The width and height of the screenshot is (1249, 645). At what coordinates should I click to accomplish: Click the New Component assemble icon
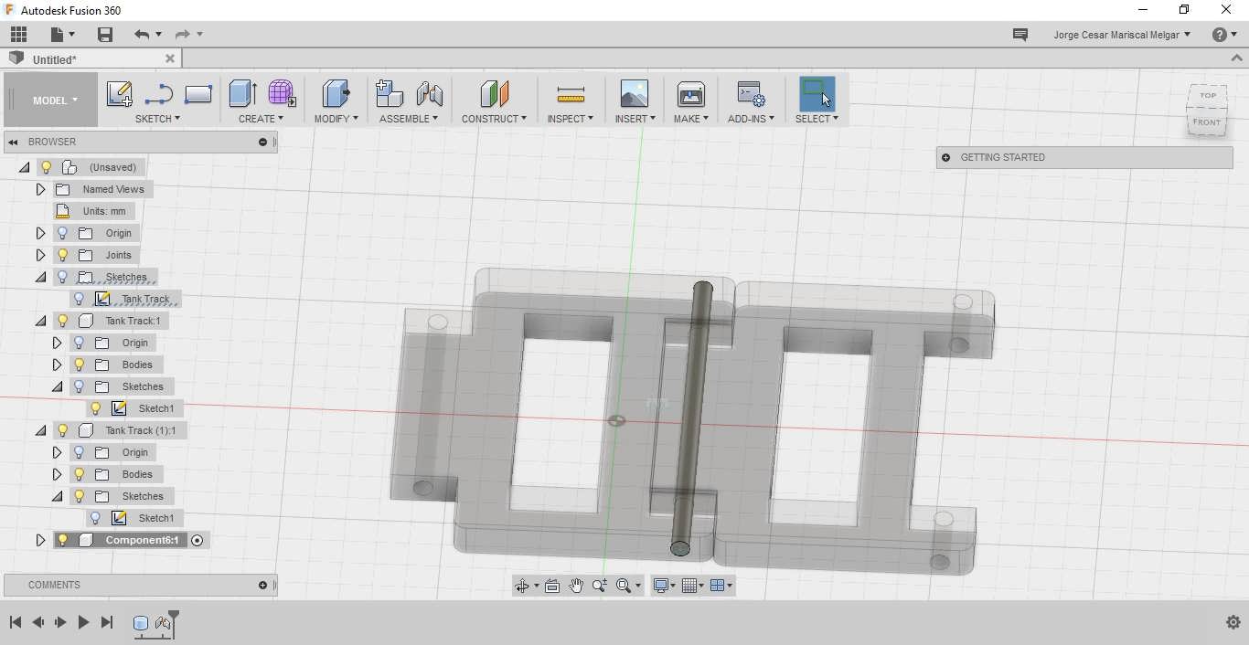(x=389, y=93)
